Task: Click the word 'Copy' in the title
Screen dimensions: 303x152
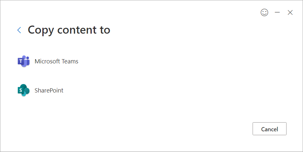Action: [x=41, y=30]
